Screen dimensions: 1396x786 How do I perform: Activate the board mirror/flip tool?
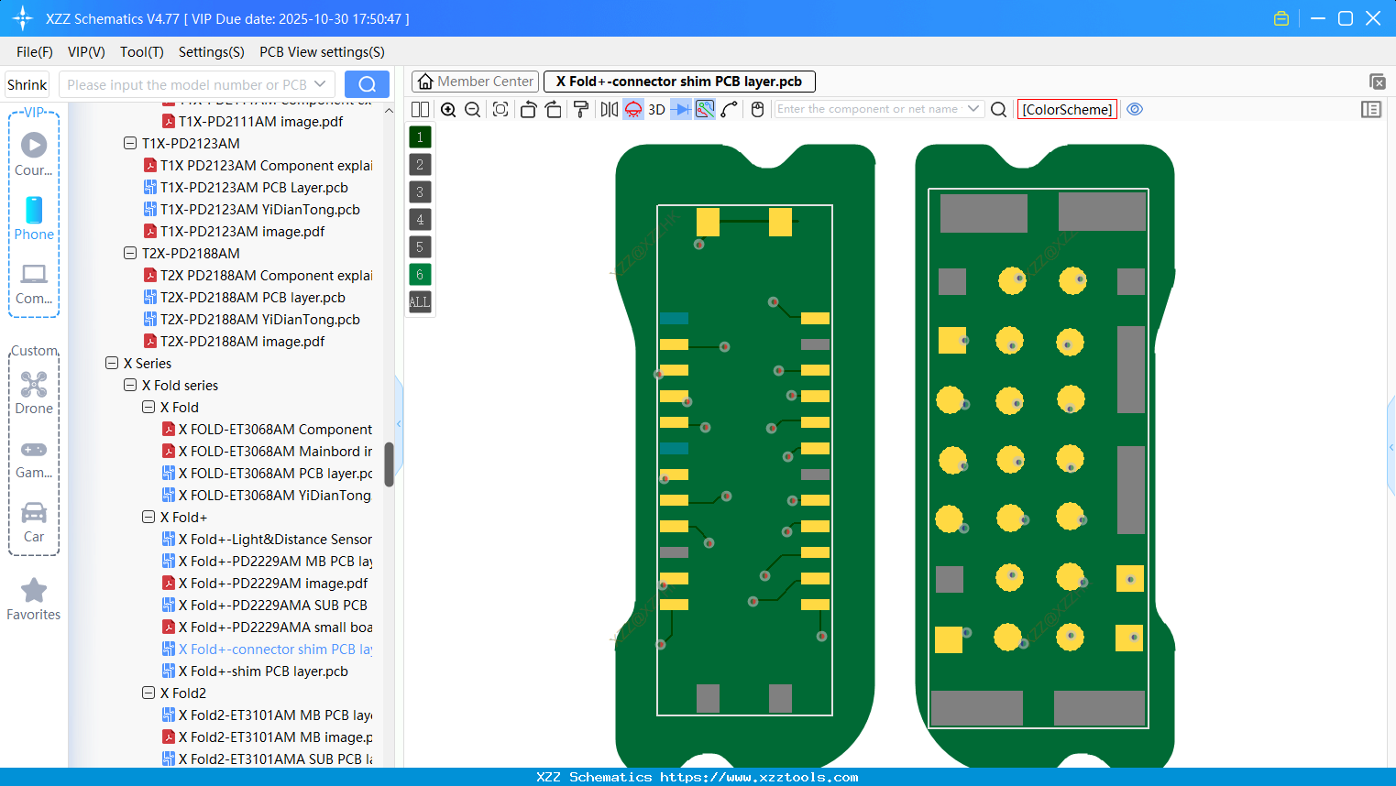[608, 109]
